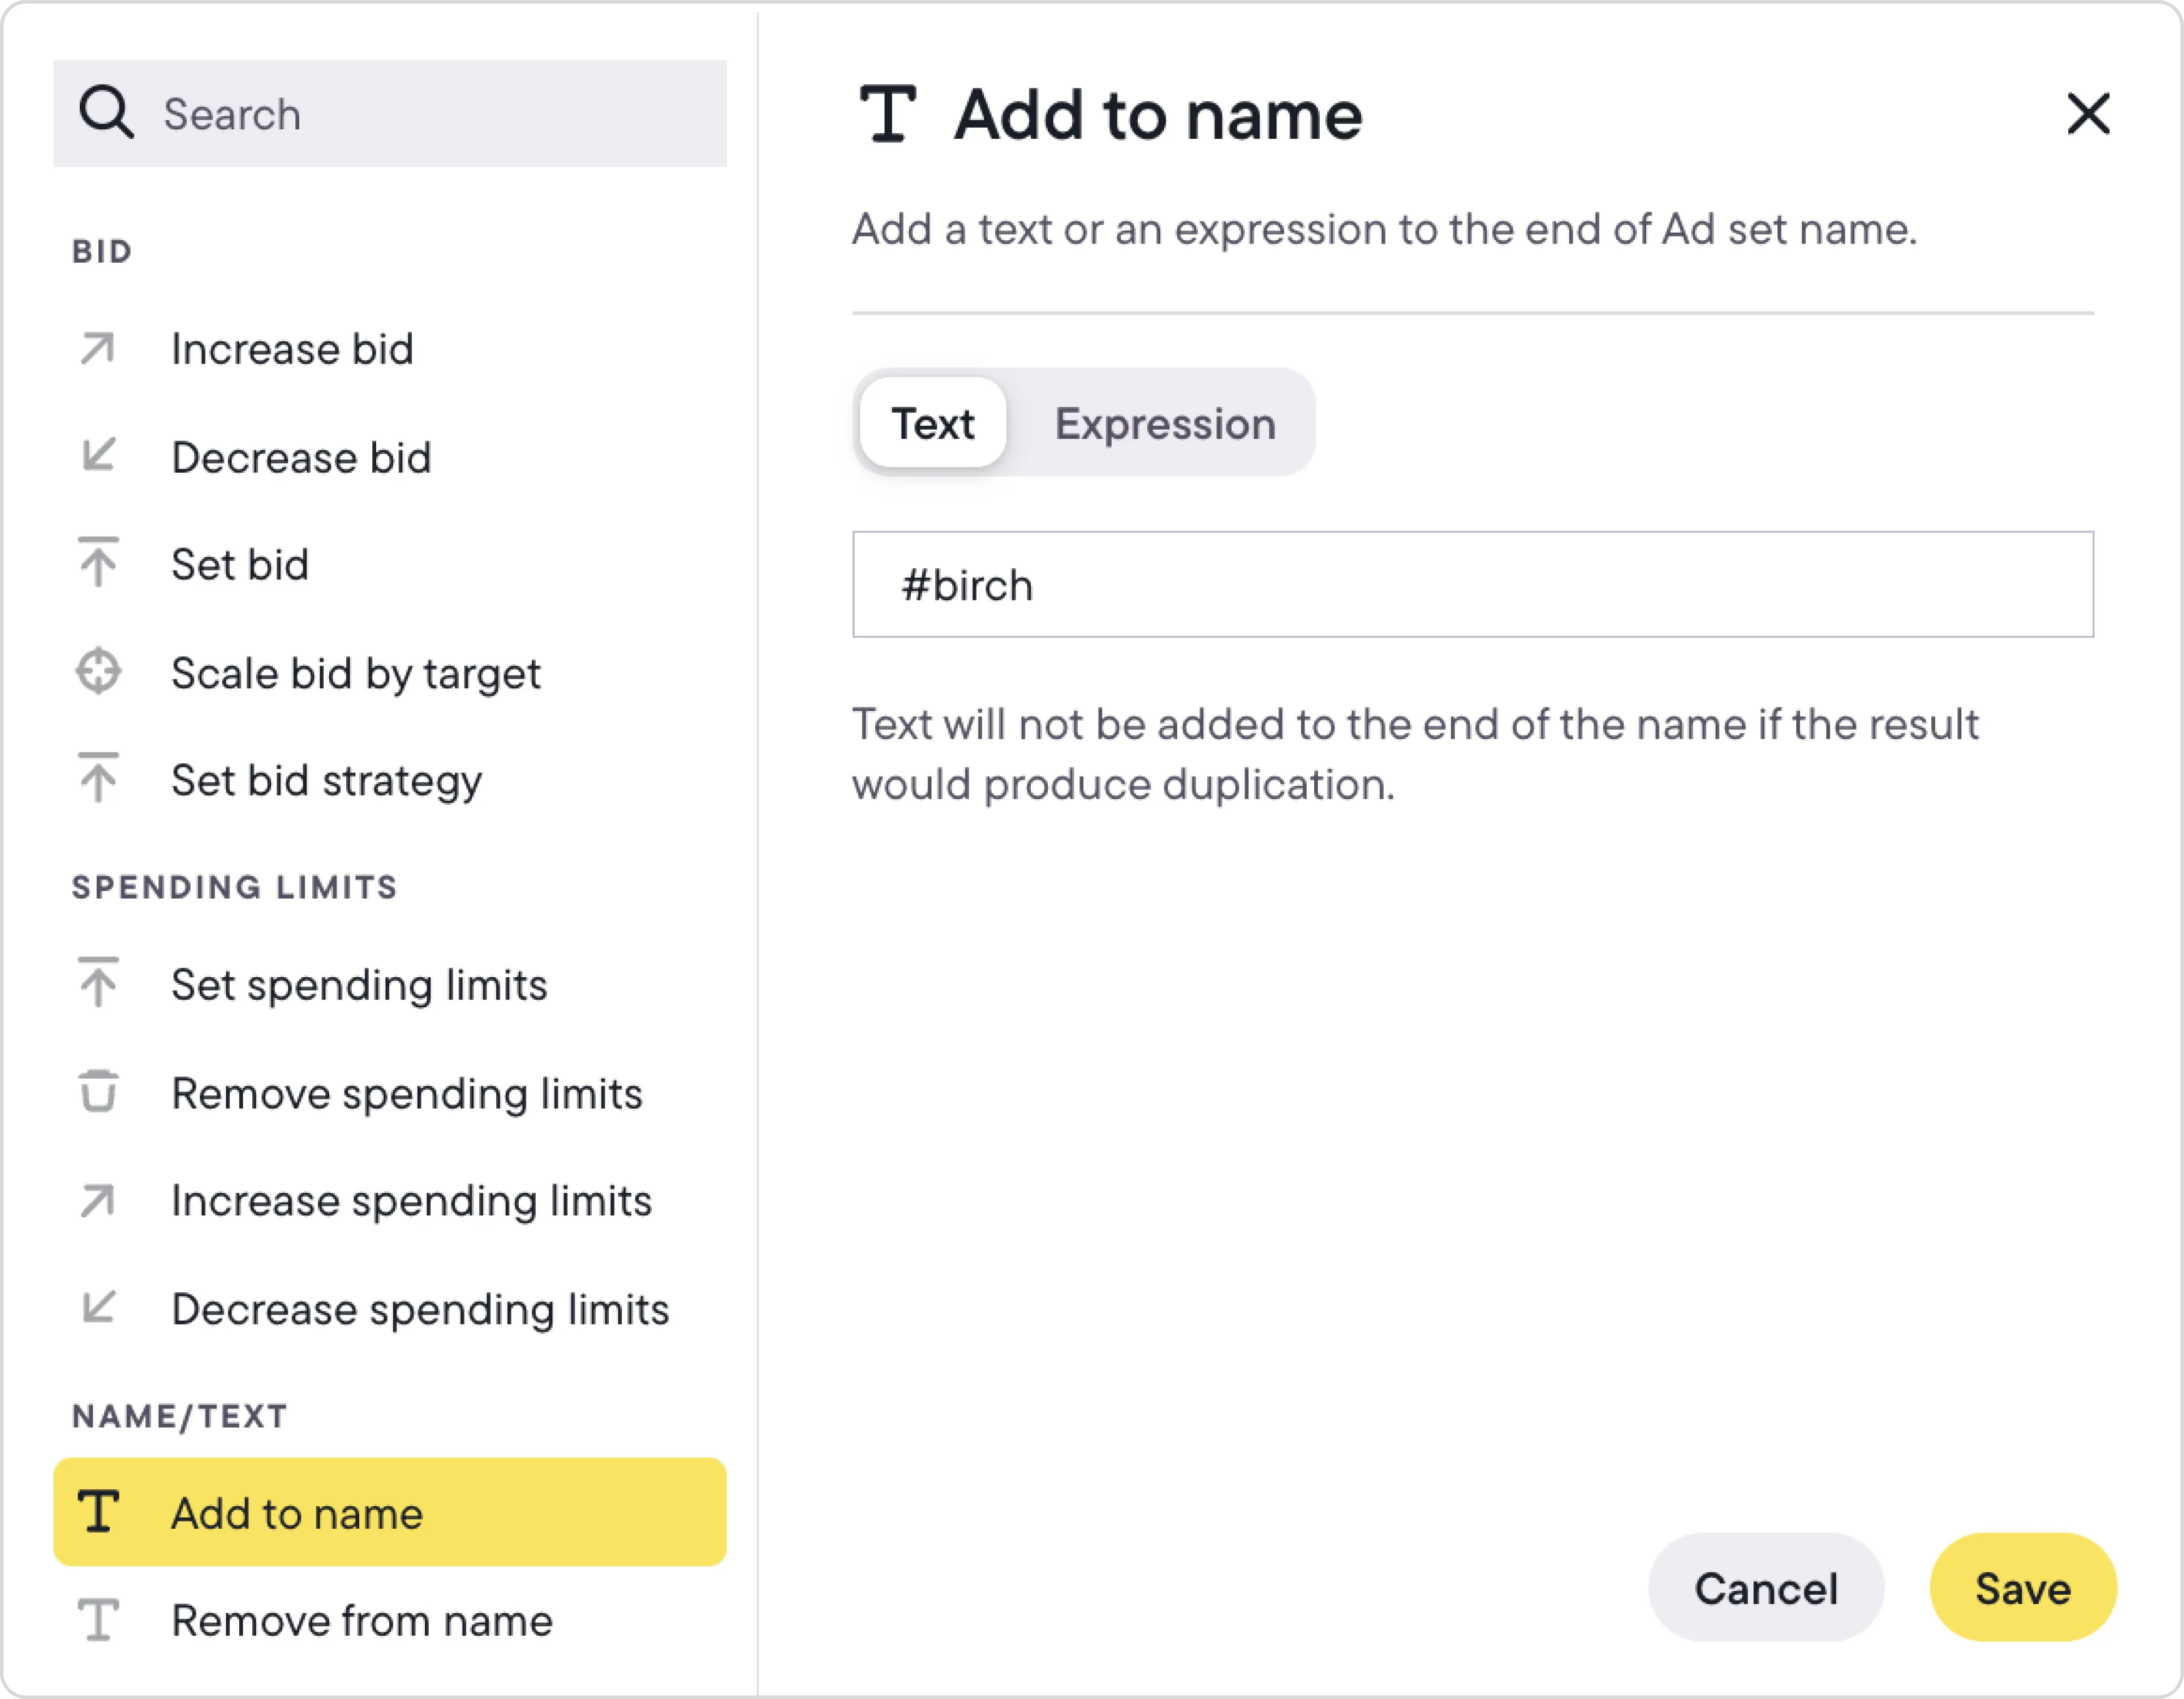Viewport: 2184px width, 1699px height.
Task: Focus the Search actions field
Action: pos(440,114)
